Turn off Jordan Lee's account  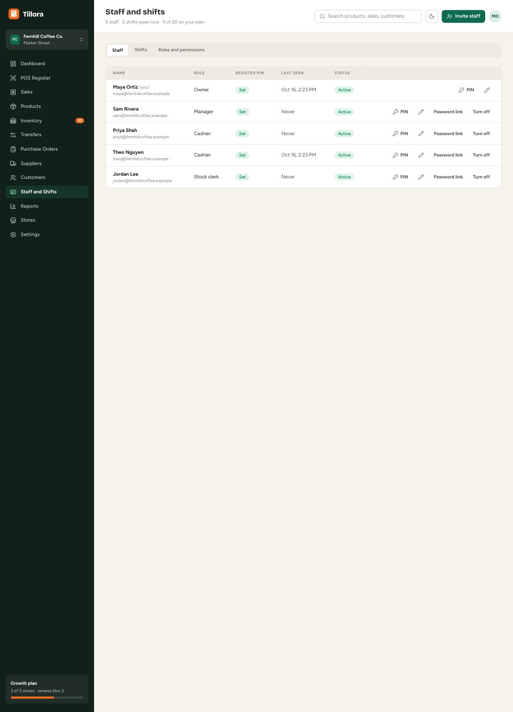point(481,177)
